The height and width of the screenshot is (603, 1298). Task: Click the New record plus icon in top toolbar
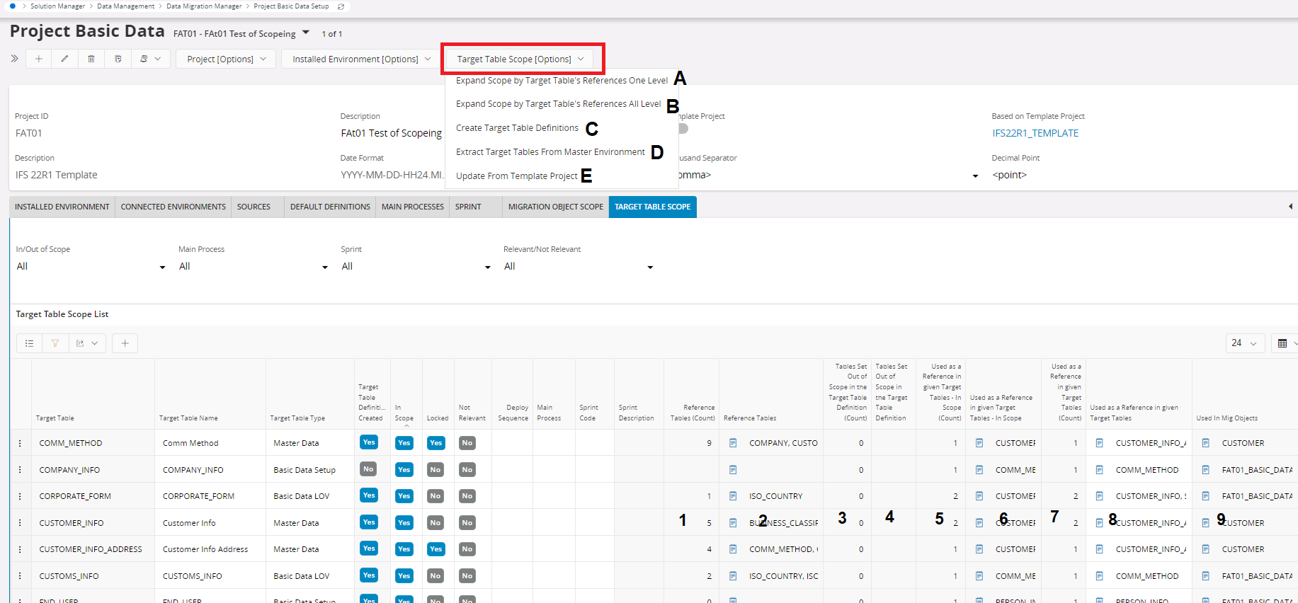tap(39, 59)
